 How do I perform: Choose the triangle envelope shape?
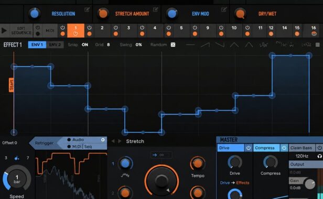coord(234,45)
